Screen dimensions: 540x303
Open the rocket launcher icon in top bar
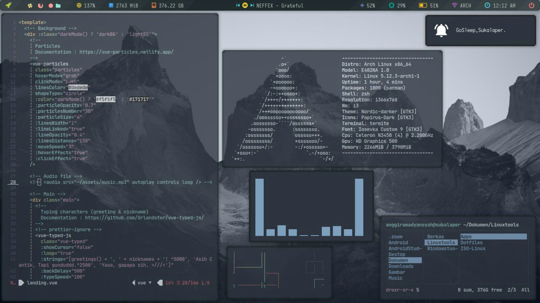pos(8,5)
